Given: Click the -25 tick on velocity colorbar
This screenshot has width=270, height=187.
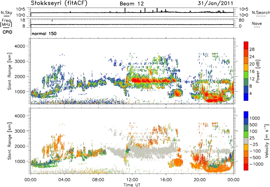Looking at the screenshot, I should (254, 144).
